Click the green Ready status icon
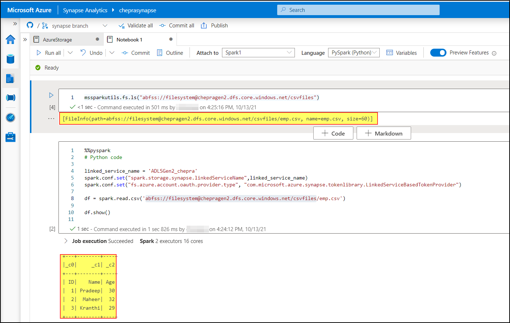Image resolution: width=510 pixels, height=323 pixels. [x=38, y=67]
